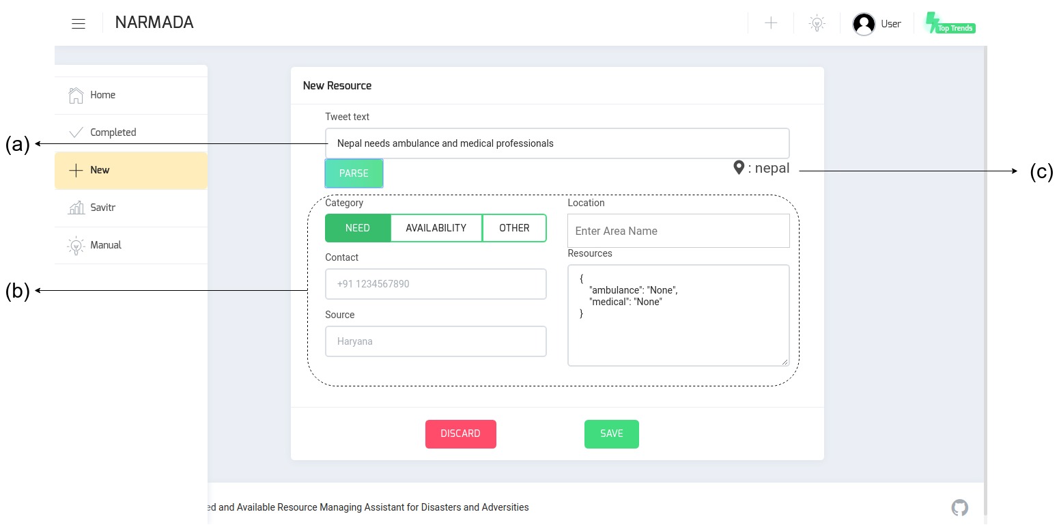Screen dimensions: 1059x525
Task: Open the Completed sidebar item
Action: 113,132
